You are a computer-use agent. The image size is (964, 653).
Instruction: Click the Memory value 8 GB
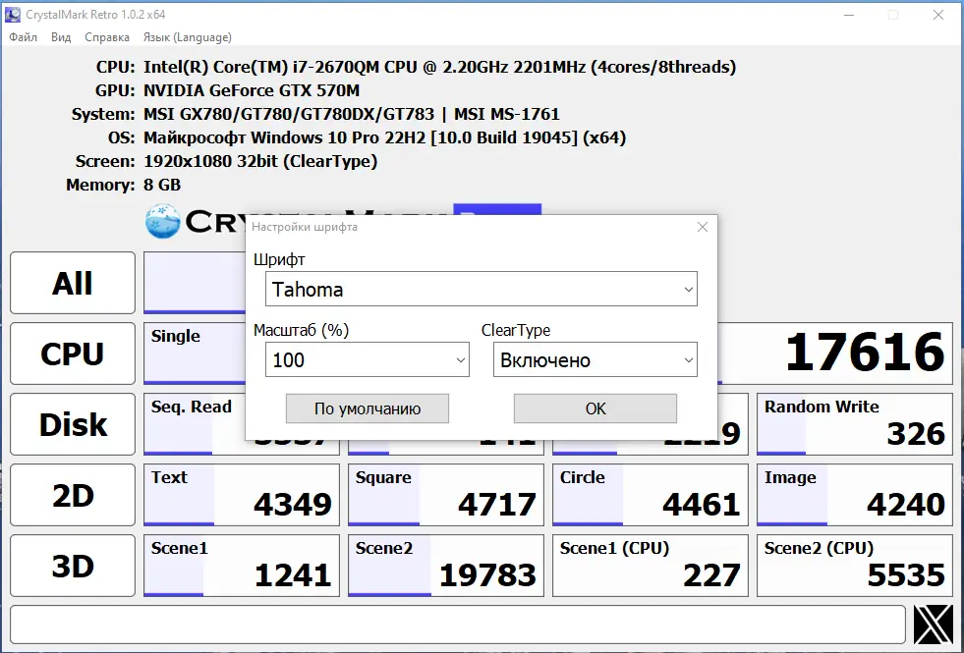click(162, 185)
